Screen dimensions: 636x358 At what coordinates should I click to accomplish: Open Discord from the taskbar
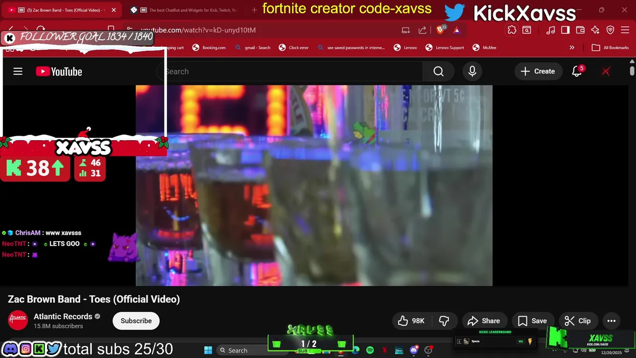click(x=414, y=350)
